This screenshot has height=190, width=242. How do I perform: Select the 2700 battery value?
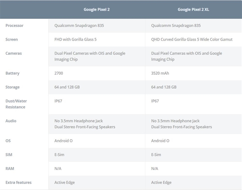click(59, 73)
